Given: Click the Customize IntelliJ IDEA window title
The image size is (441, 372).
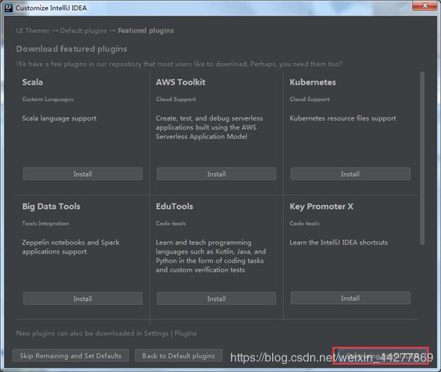Looking at the screenshot, I should tap(51, 8).
